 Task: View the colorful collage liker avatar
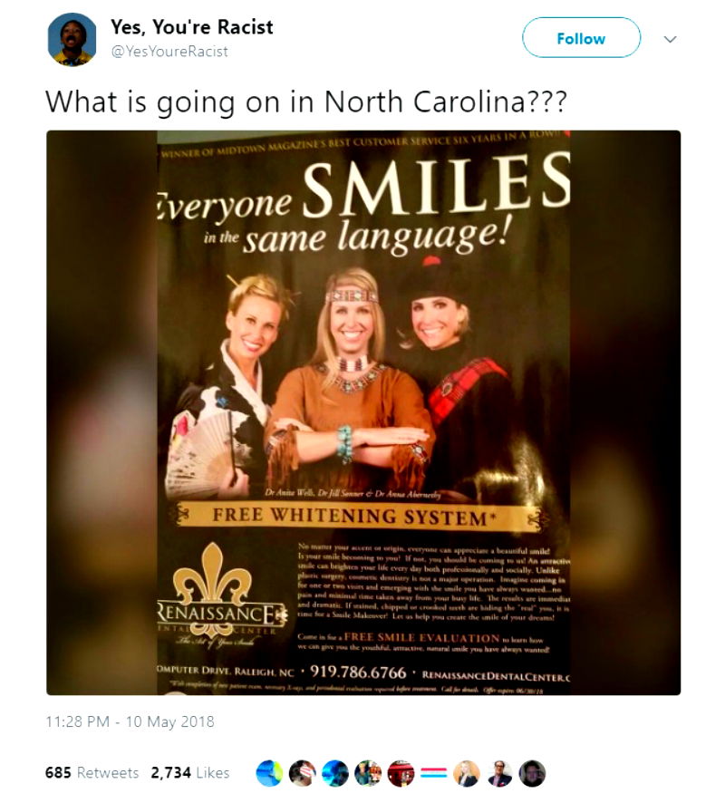368,773
